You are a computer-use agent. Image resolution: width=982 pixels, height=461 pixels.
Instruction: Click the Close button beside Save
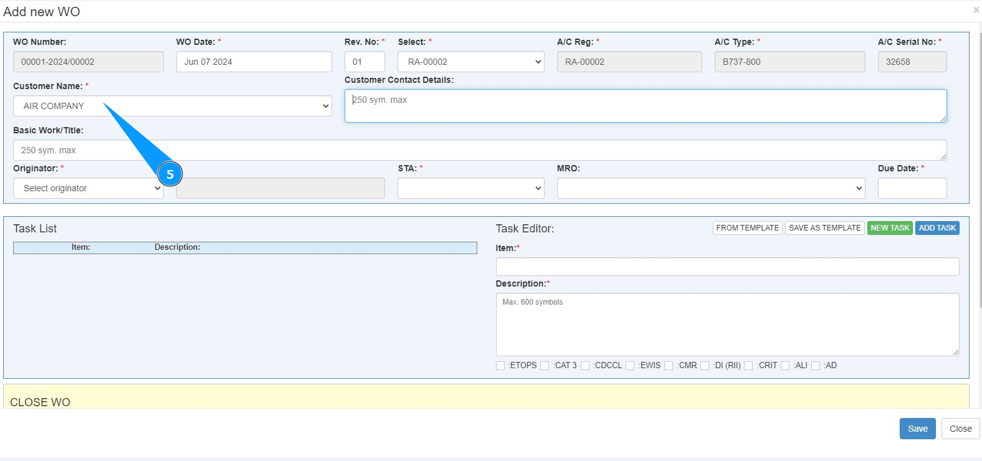pyautogui.click(x=961, y=429)
